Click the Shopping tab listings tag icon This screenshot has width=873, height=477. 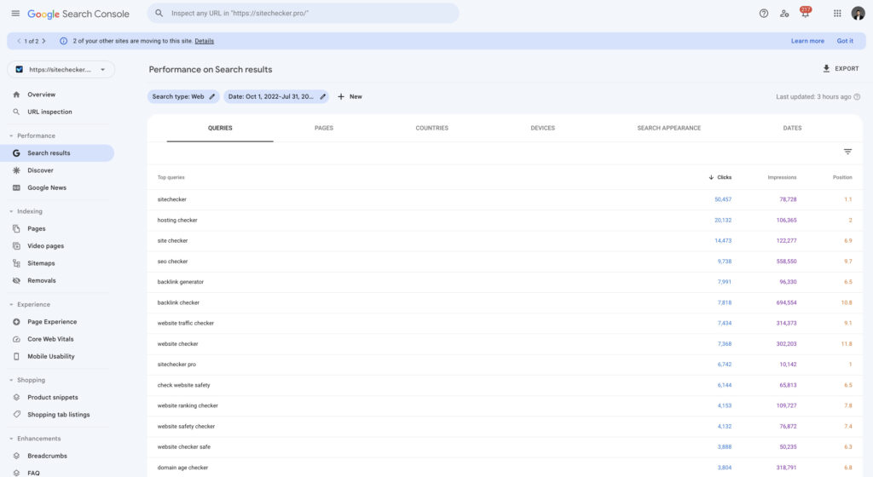(x=16, y=415)
